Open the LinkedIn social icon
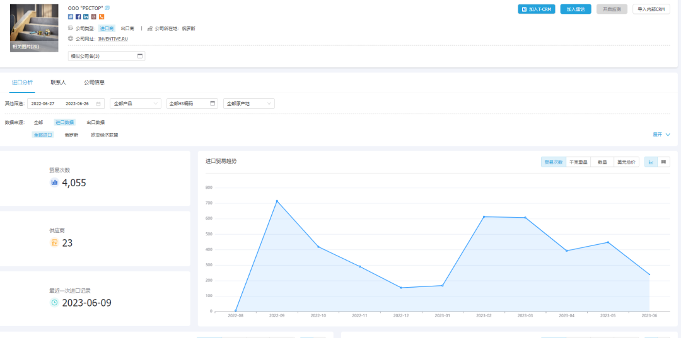 point(86,16)
